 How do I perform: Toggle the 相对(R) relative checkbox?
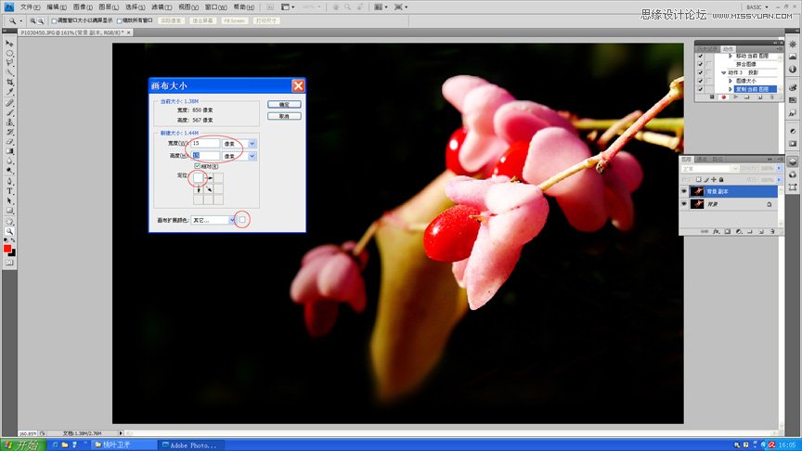(x=197, y=166)
